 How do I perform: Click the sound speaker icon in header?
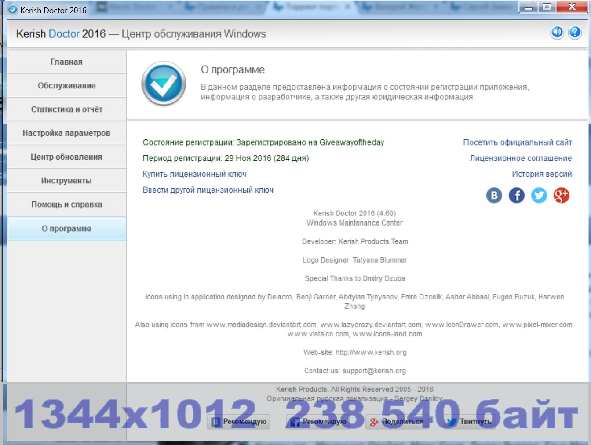point(557,32)
